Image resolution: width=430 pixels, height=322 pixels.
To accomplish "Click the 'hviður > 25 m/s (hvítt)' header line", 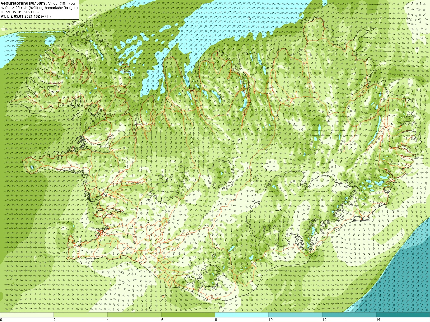I will (x=39, y=8).
